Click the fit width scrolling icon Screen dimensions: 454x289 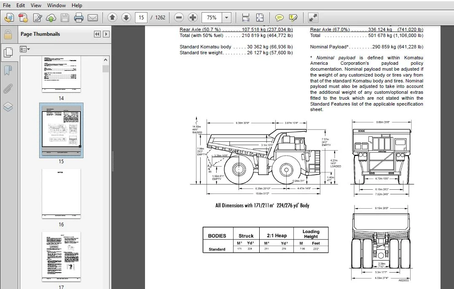click(x=245, y=18)
